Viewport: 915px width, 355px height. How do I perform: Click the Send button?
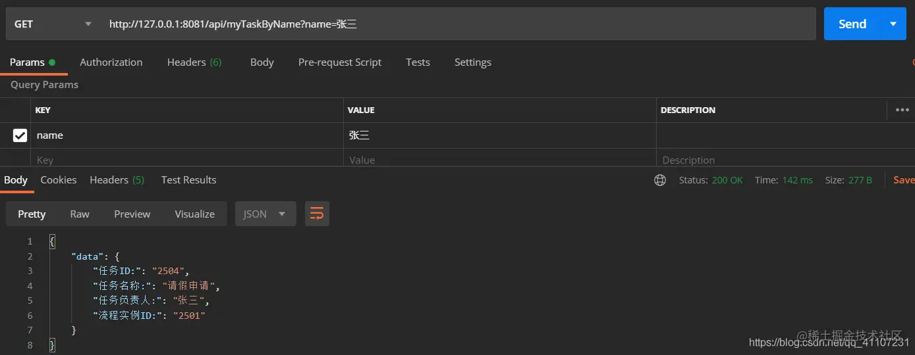coord(852,24)
